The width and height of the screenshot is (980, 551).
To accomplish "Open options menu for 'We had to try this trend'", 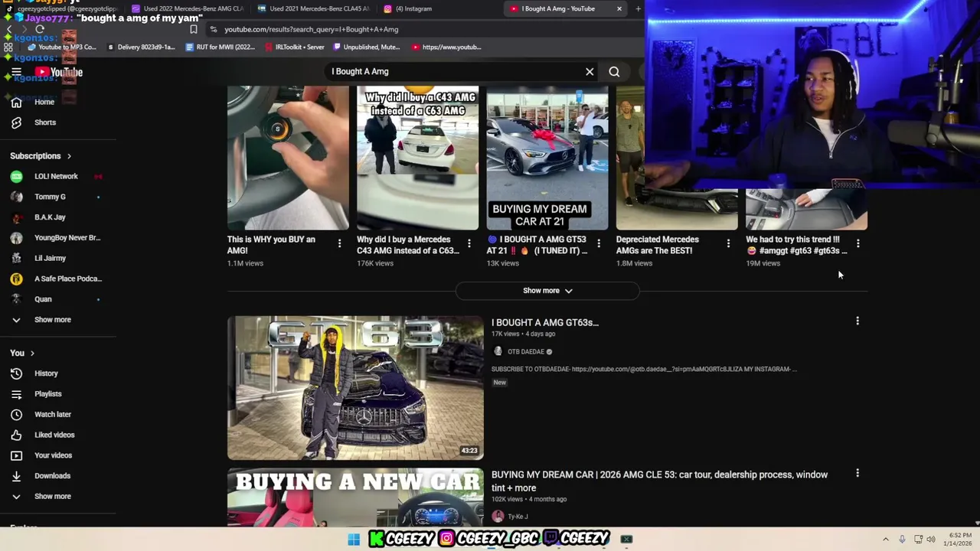I will coord(857,243).
